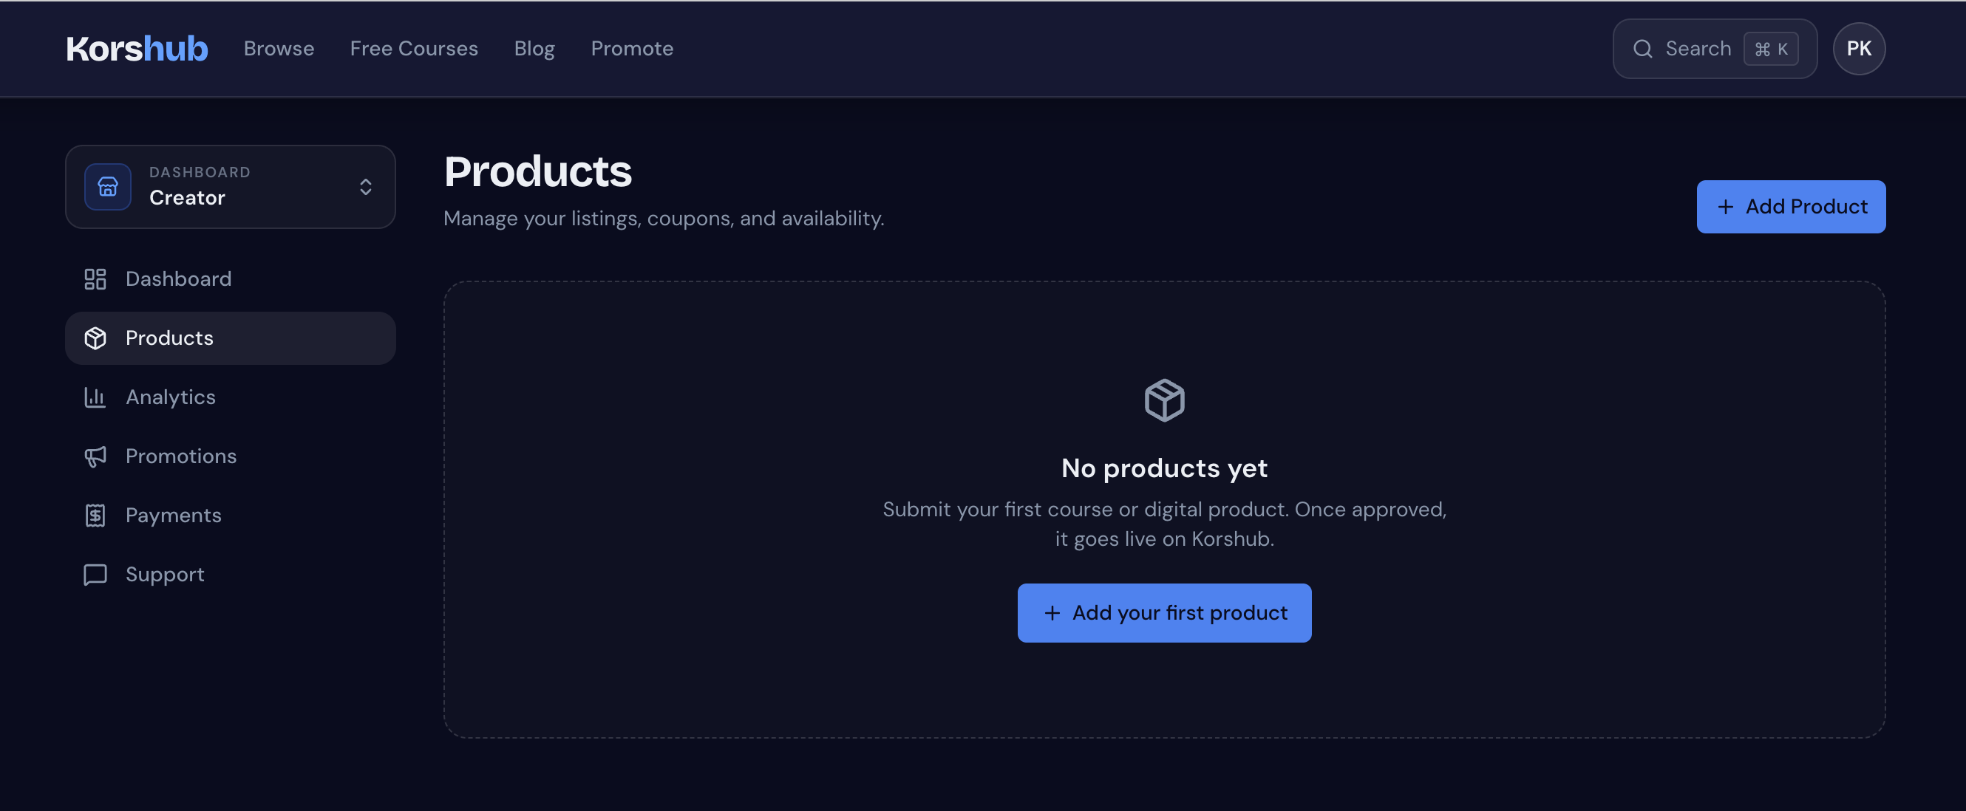Click the Korshub logo
Image resolution: width=1966 pixels, height=811 pixels.
(x=137, y=49)
